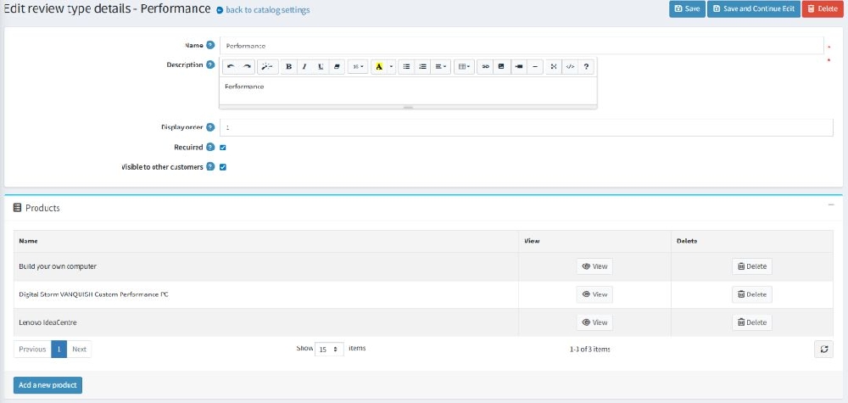Insert a horizontal rule line

pyautogui.click(x=535, y=66)
